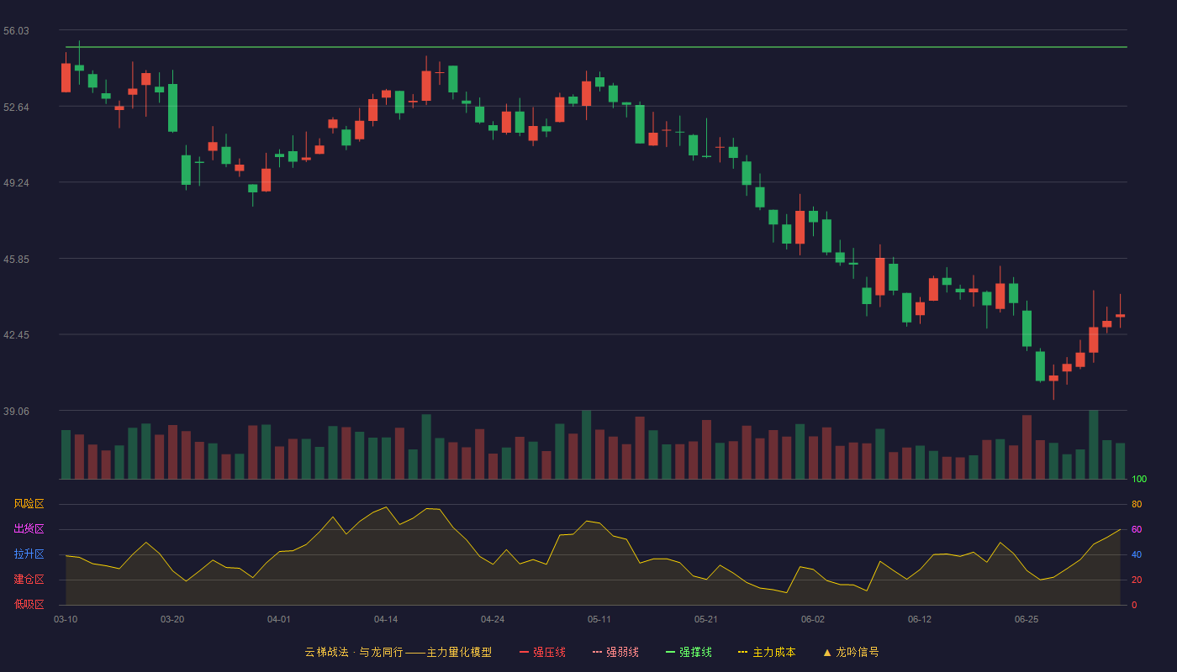
Task: Toggle the 强压线 legend item
Action: pyautogui.click(x=542, y=652)
